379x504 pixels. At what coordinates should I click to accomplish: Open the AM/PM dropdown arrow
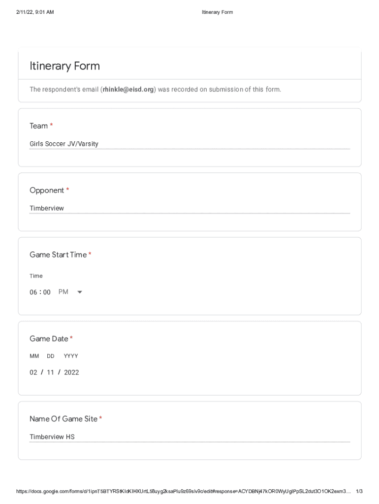click(80, 292)
